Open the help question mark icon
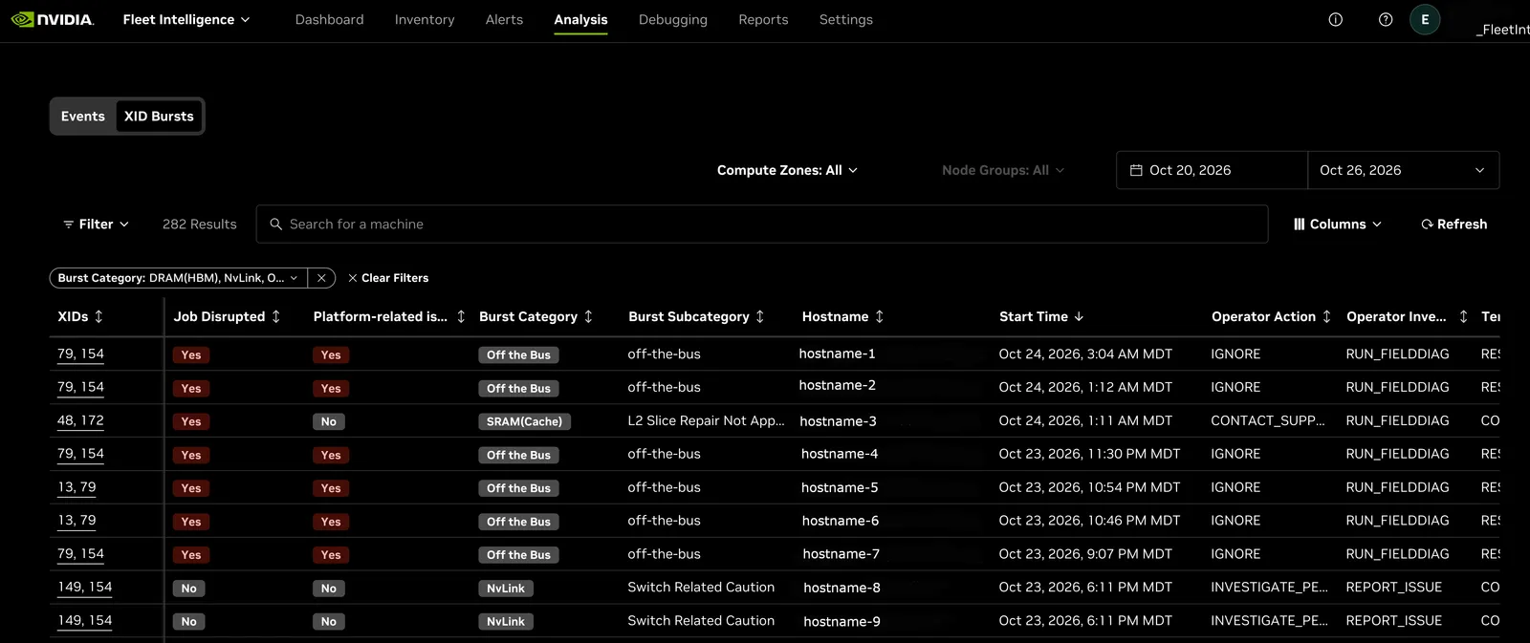Viewport: 1530px width, 643px height. tap(1386, 19)
